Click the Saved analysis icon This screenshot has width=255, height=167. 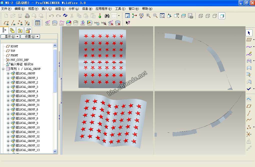(96, 23)
